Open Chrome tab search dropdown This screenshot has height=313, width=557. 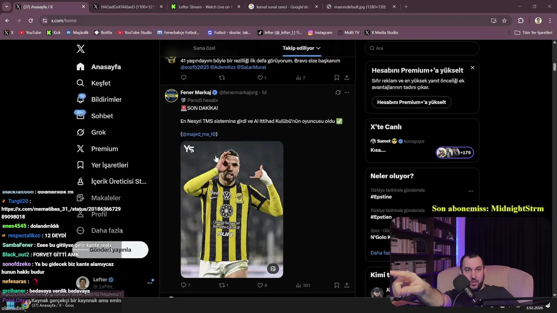(x=6, y=7)
